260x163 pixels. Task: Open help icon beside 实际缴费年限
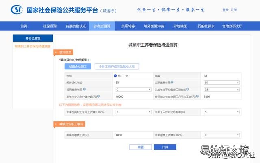172,82
